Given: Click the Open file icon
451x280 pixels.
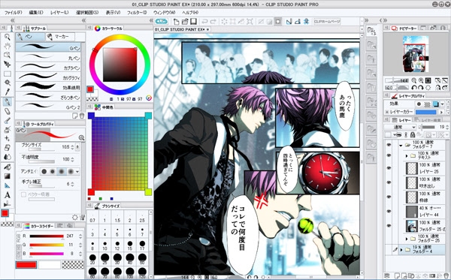Looking at the screenshot, I should [x=185, y=22].
